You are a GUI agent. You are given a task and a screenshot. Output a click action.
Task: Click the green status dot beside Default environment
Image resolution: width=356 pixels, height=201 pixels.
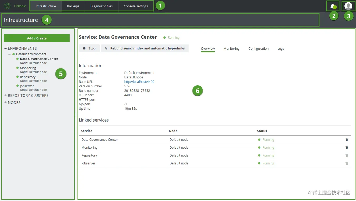(13, 54)
